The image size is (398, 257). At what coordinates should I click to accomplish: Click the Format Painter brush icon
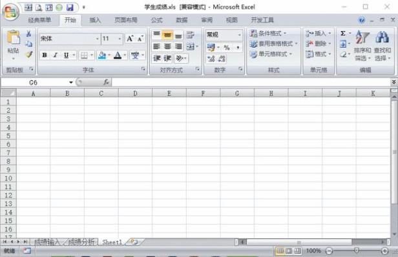click(x=28, y=54)
